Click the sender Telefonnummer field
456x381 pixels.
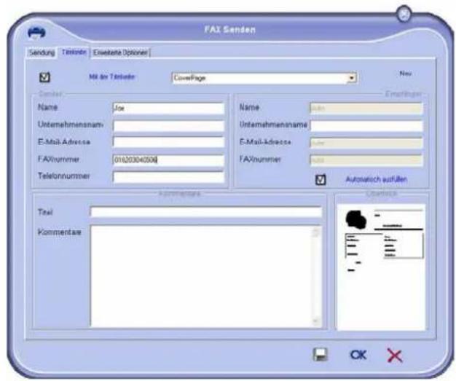[168, 177]
